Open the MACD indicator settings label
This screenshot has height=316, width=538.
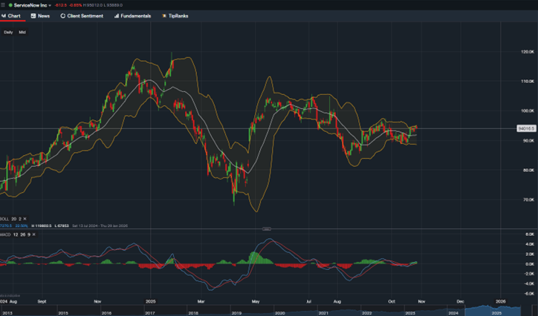click(x=7, y=234)
